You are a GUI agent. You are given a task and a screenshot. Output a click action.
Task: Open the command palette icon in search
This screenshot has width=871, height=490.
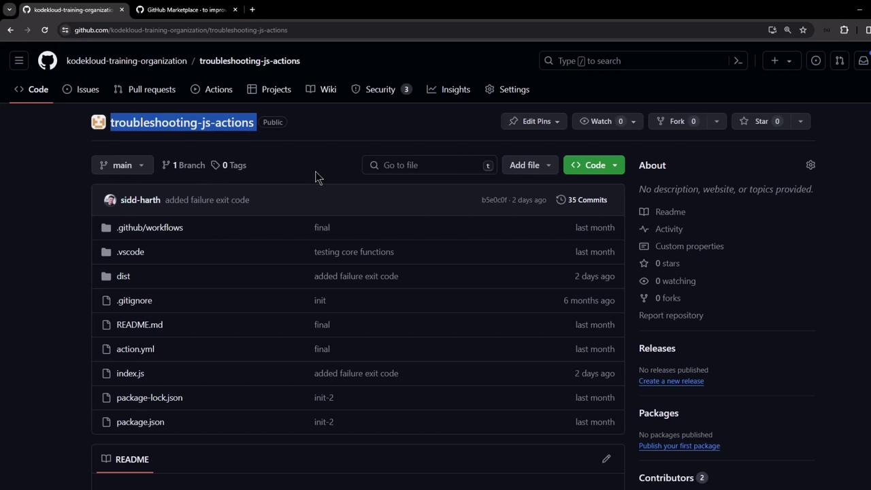(738, 61)
